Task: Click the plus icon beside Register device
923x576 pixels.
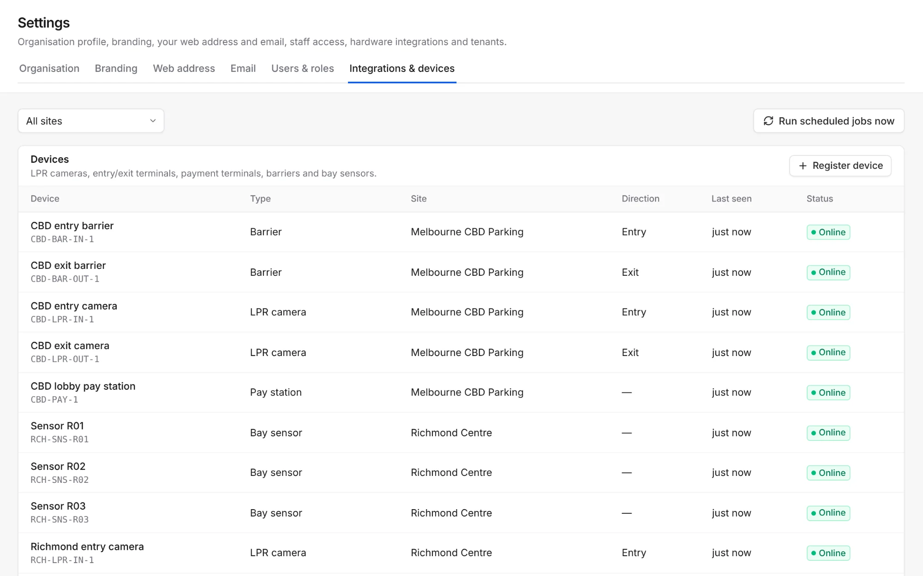Action: coord(803,166)
